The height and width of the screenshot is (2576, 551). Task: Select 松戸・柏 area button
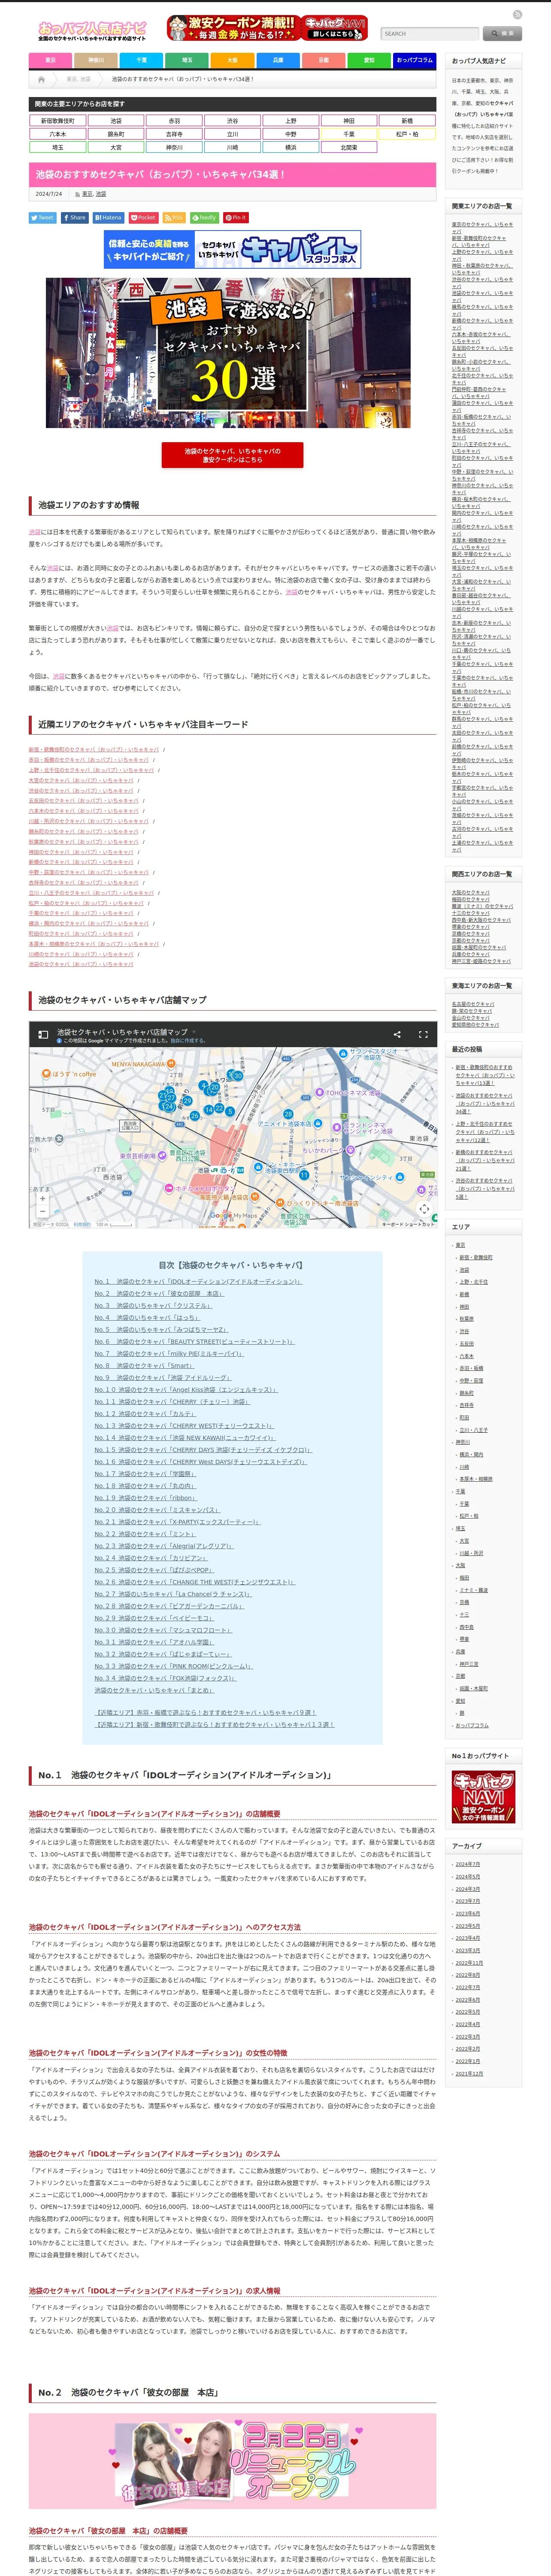click(407, 134)
